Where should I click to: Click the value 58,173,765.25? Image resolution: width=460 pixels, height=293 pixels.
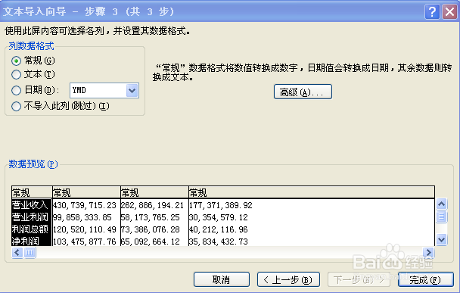tap(151, 217)
